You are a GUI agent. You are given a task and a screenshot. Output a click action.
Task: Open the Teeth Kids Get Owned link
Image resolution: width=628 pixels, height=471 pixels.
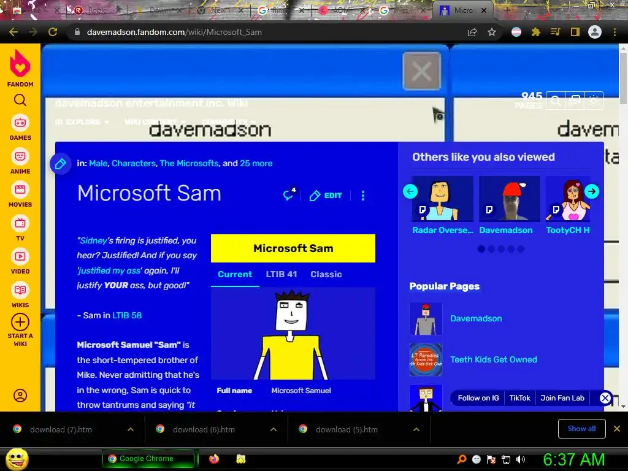pyautogui.click(x=494, y=359)
